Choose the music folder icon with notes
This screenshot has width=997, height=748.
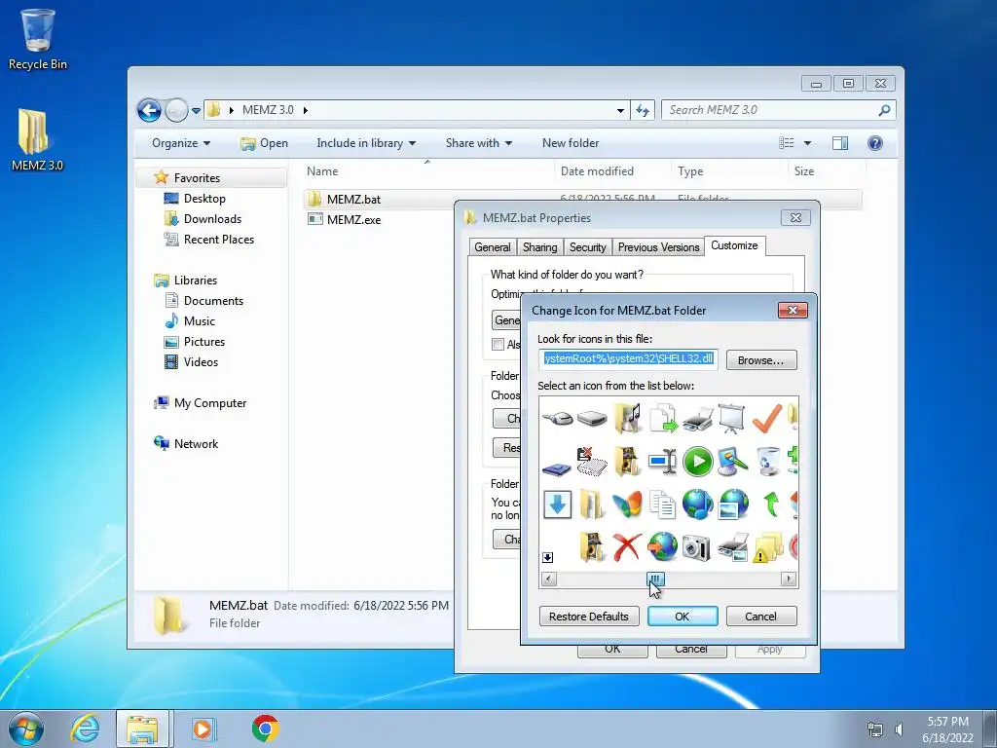628,418
